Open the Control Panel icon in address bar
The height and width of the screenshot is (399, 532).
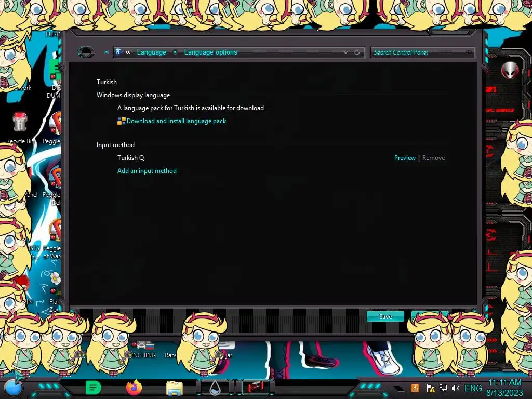(x=119, y=52)
